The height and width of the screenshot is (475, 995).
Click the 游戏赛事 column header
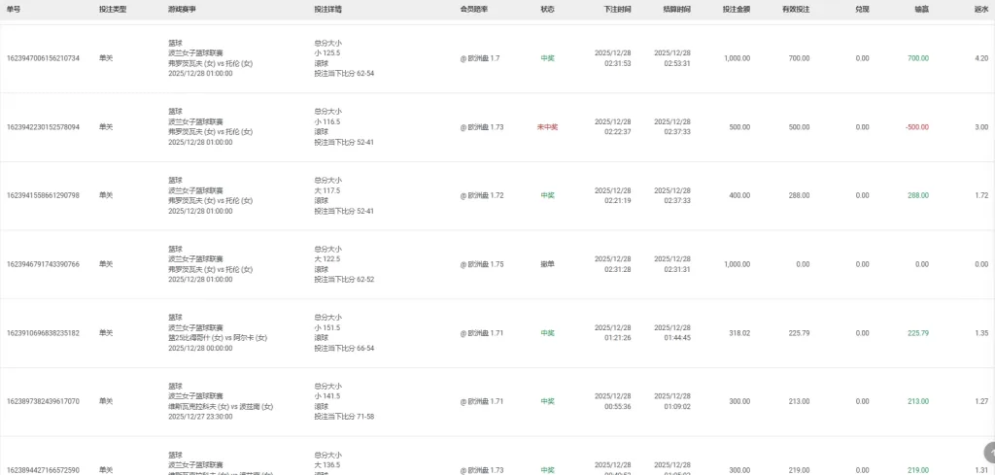click(x=182, y=9)
